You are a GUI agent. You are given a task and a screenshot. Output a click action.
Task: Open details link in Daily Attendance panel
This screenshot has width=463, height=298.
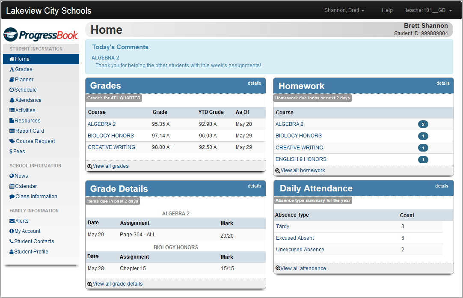point(442,186)
